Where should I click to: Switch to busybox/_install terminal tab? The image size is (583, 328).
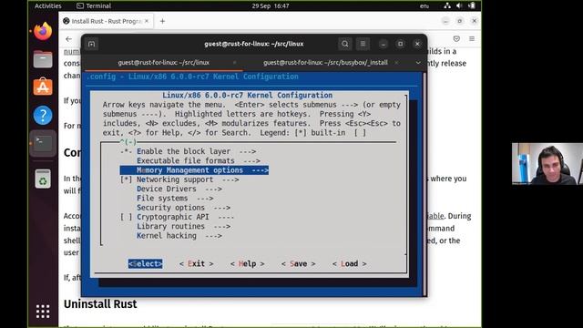pos(325,63)
